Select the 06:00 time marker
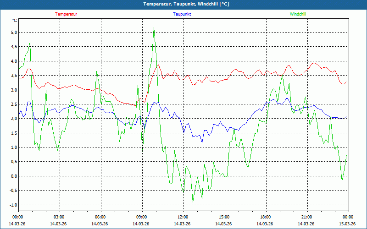Screen dimensions: 367x229 (x=100, y=217)
